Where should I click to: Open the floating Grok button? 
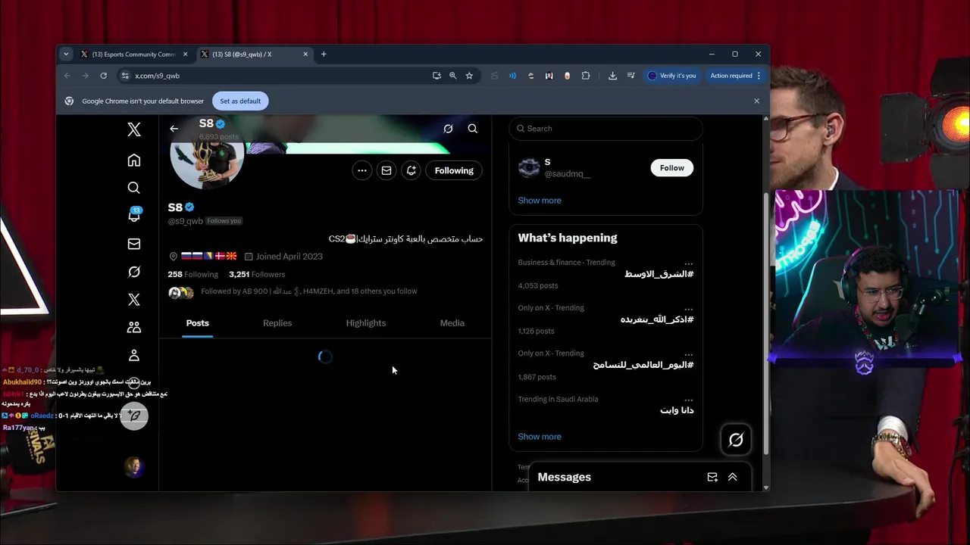click(x=736, y=440)
